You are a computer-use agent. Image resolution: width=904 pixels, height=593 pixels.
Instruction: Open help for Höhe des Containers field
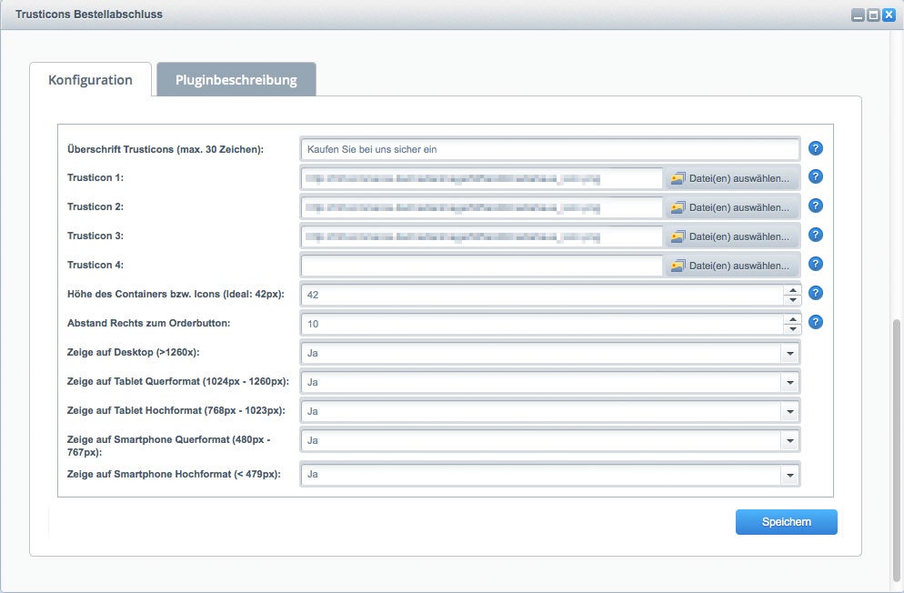coord(816,293)
